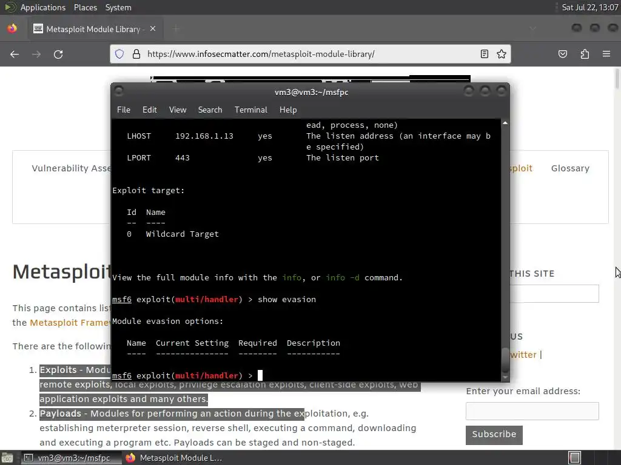Focus the email address input field
This screenshot has height=465, width=621.
click(532, 411)
